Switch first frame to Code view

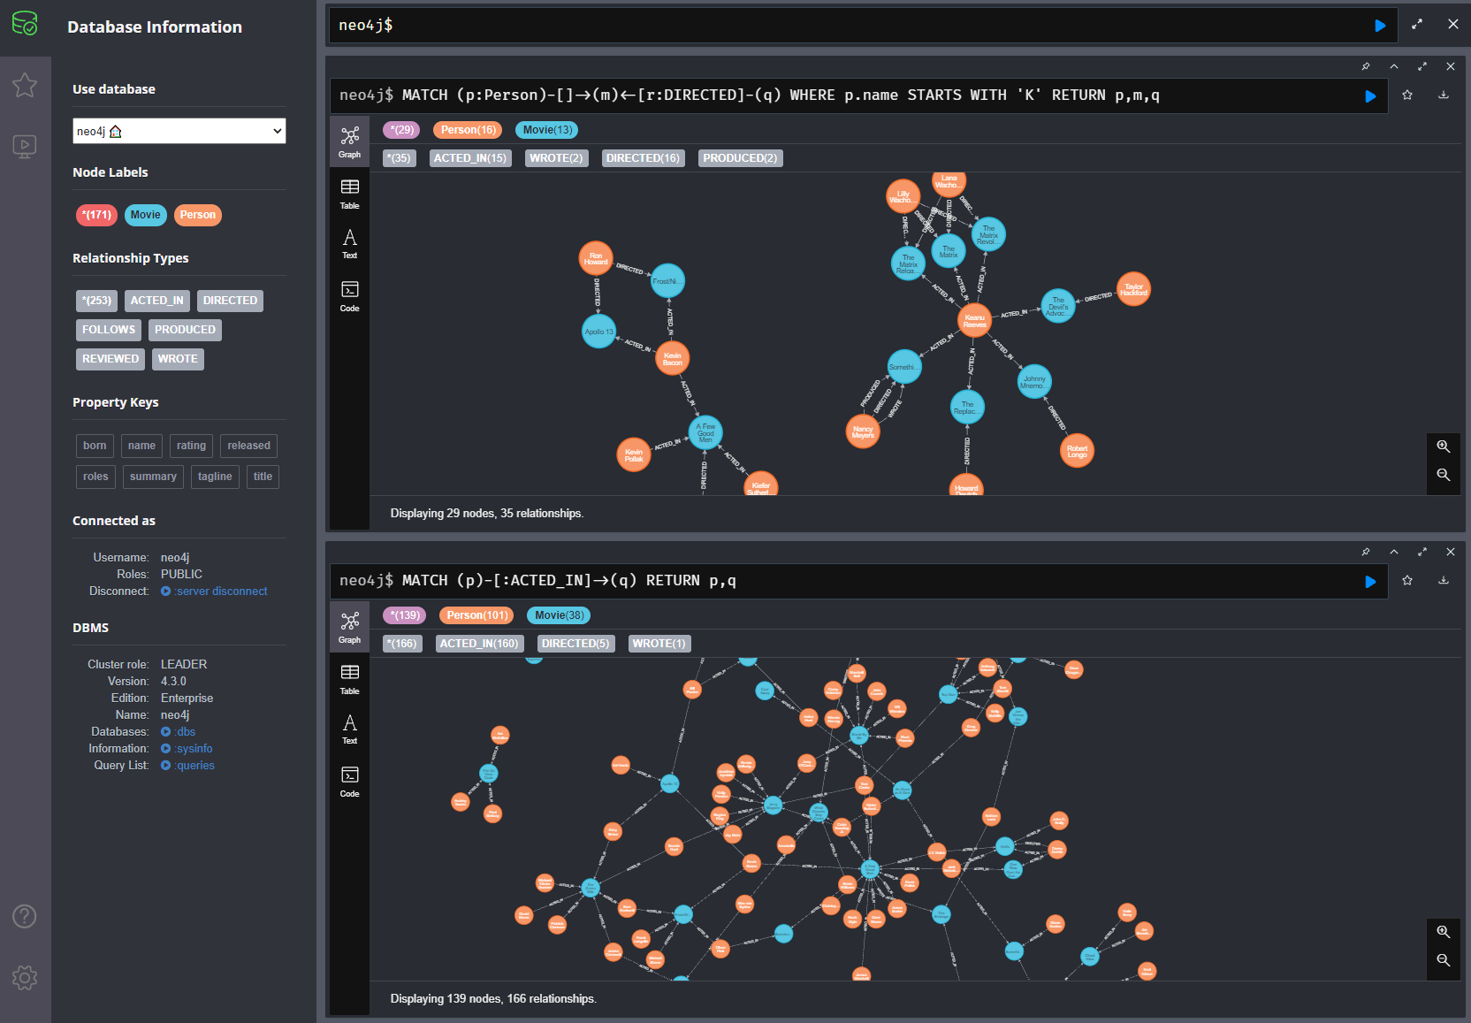(x=350, y=296)
